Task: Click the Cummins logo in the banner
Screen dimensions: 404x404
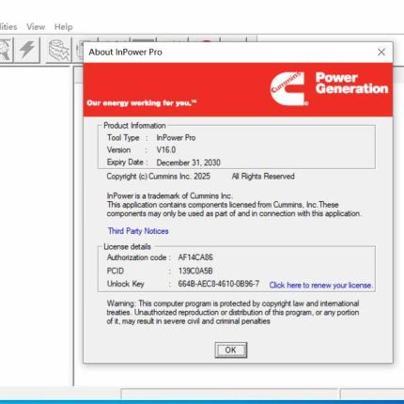Action: pyautogui.click(x=288, y=89)
